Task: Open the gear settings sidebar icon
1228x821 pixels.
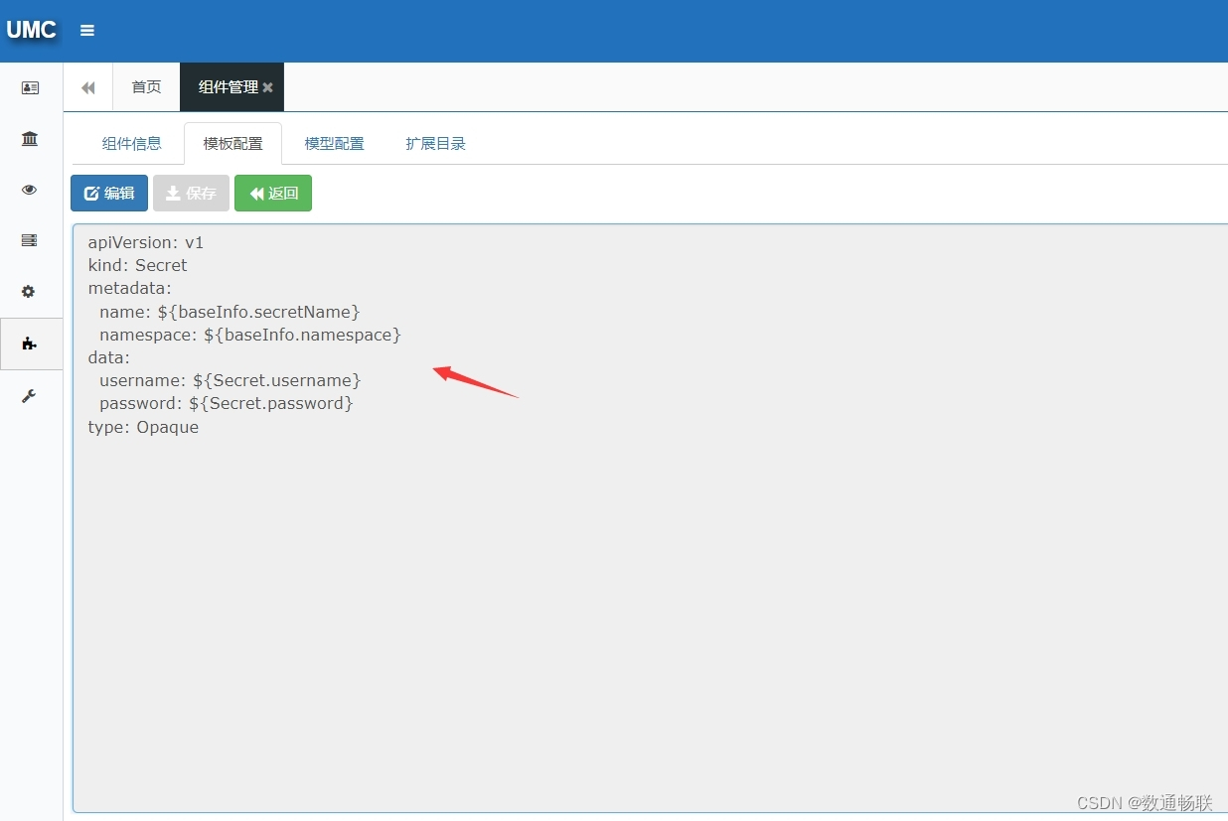Action: click(29, 292)
